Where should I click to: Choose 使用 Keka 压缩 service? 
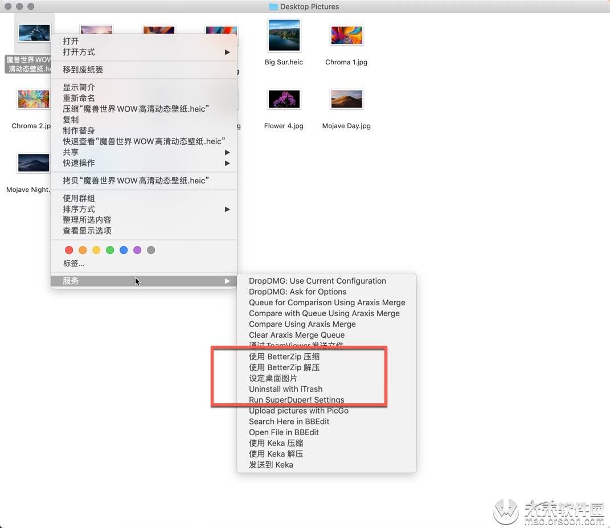[x=326, y=443]
